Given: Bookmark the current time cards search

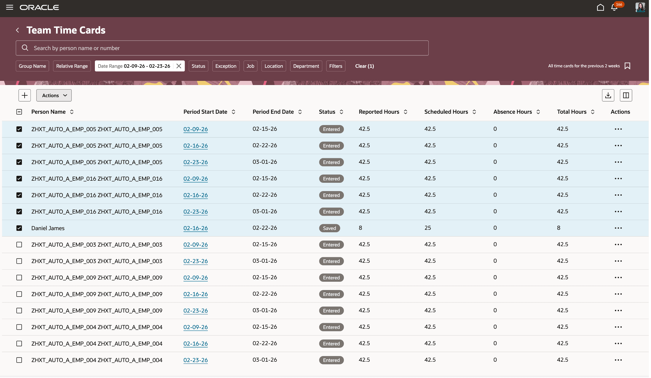Looking at the screenshot, I should tap(628, 66).
